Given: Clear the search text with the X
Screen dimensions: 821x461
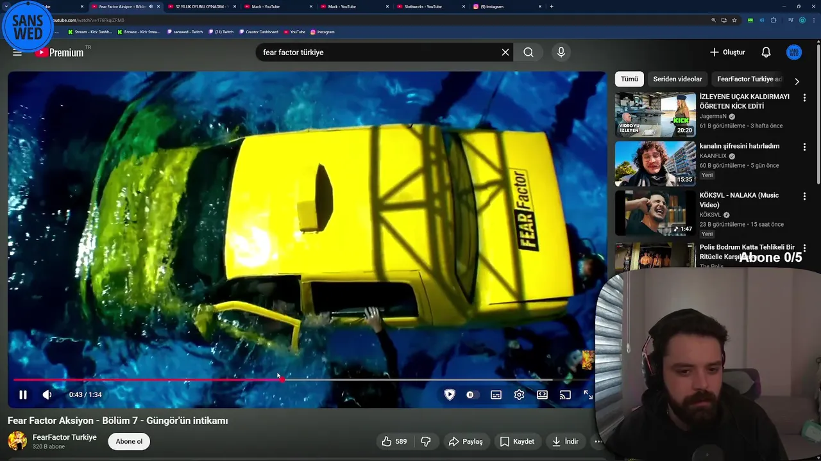Looking at the screenshot, I should click(x=505, y=53).
